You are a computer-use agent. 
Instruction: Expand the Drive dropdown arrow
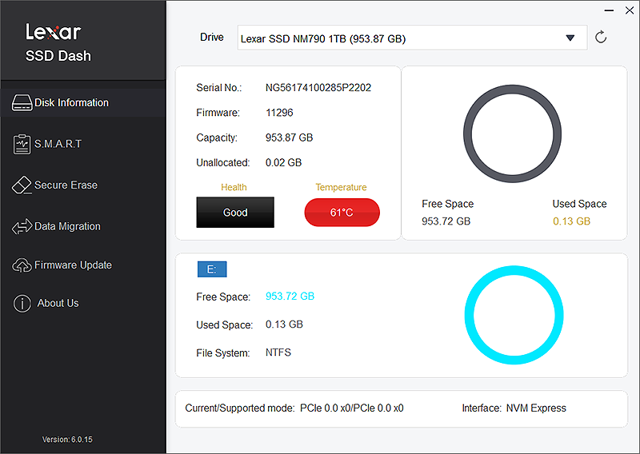pos(570,38)
